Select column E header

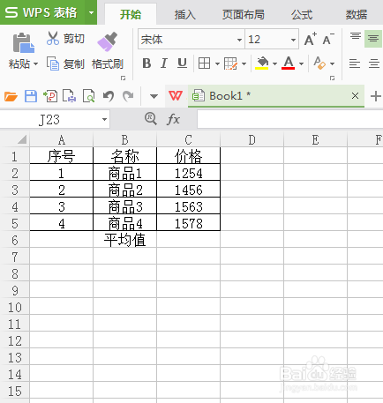pos(315,140)
